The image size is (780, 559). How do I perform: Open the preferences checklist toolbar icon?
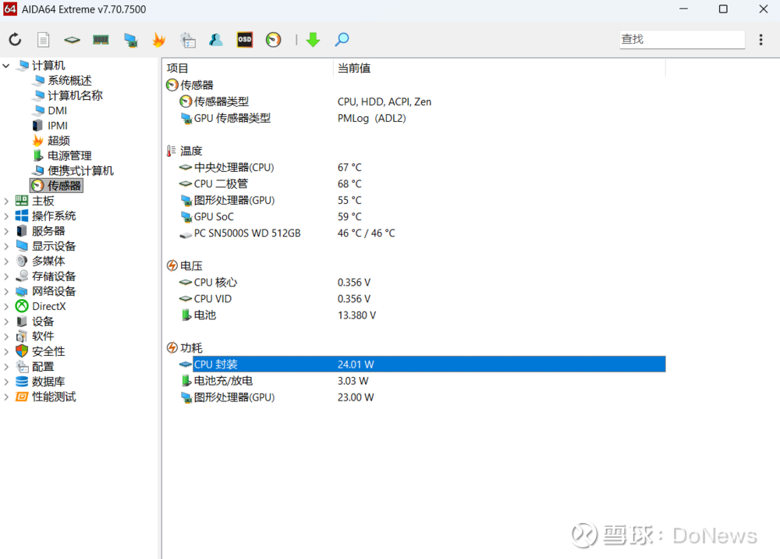click(x=187, y=40)
